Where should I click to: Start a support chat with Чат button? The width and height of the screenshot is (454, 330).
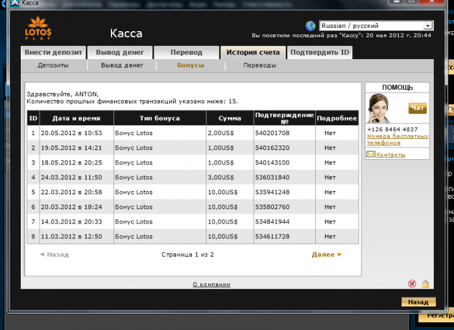(418, 108)
